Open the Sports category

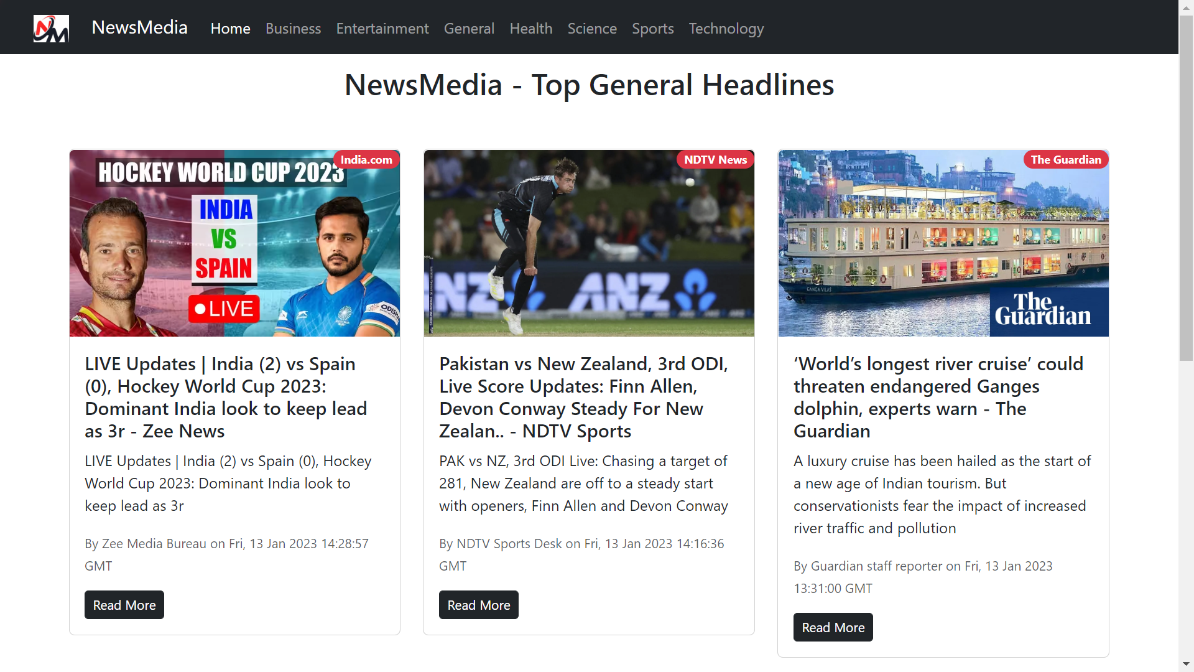click(x=652, y=29)
